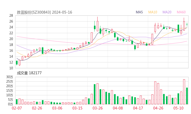
Task: Click the 20万 volume axis label
Action: tap(10, 86)
